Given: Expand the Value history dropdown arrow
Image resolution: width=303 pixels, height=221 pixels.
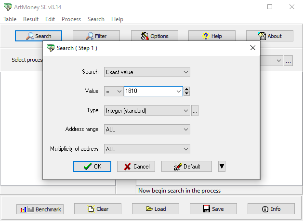Looking at the screenshot, I should (179, 91).
